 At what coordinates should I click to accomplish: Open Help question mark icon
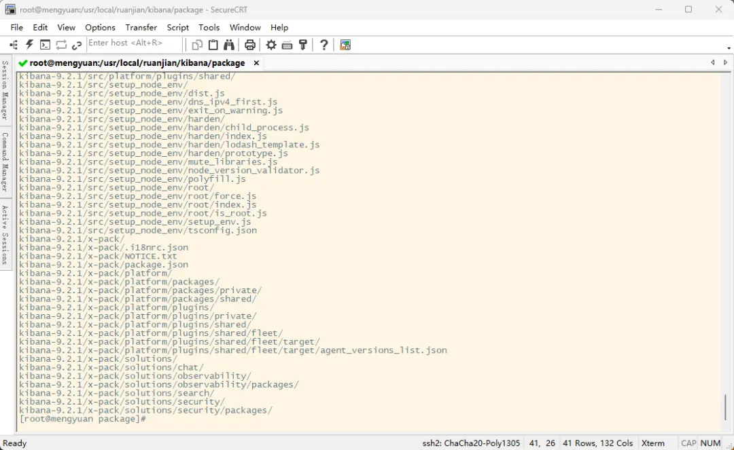tap(324, 45)
